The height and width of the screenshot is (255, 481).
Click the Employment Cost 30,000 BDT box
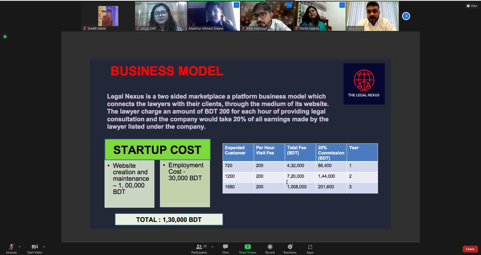tap(185, 184)
